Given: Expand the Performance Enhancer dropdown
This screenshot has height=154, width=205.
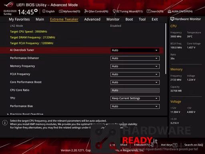Looking at the screenshot, I should pyautogui.click(x=135, y=58).
